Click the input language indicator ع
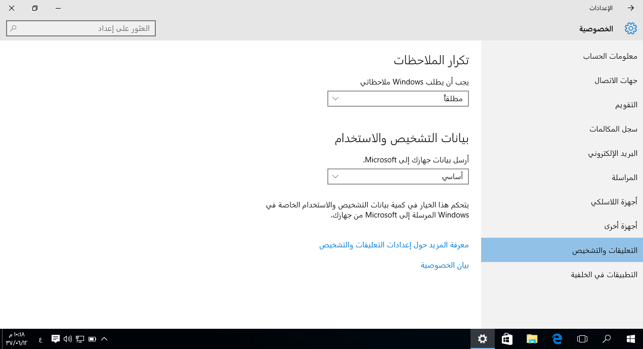The width and height of the screenshot is (643, 349). pyautogui.click(x=40, y=339)
